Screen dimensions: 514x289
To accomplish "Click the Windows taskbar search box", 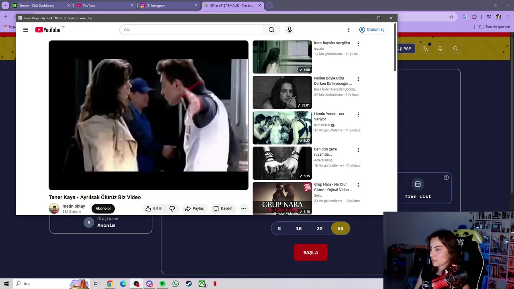I will (x=51, y=284).
